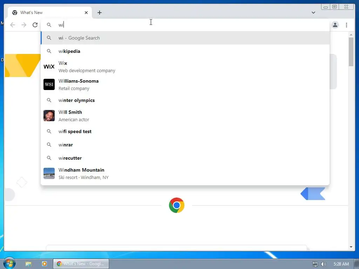359x269 pixels.
Task: Choose the 'wirecutter' suggestion
Action: click(x=185, y=158)
